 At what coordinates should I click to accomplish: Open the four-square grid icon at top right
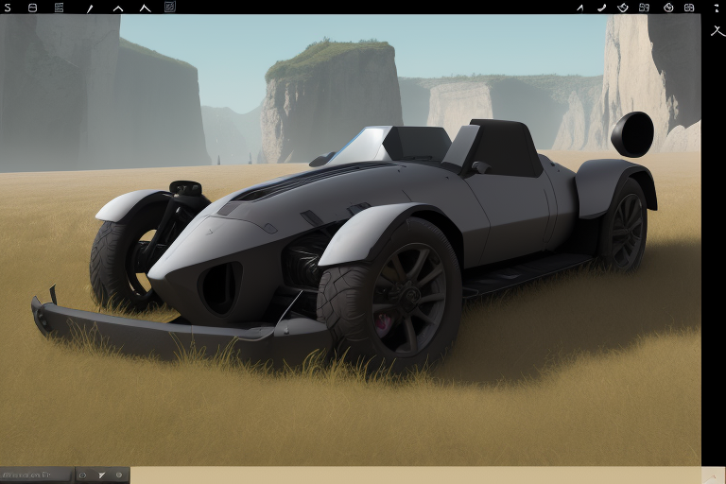tap(644, 7)
